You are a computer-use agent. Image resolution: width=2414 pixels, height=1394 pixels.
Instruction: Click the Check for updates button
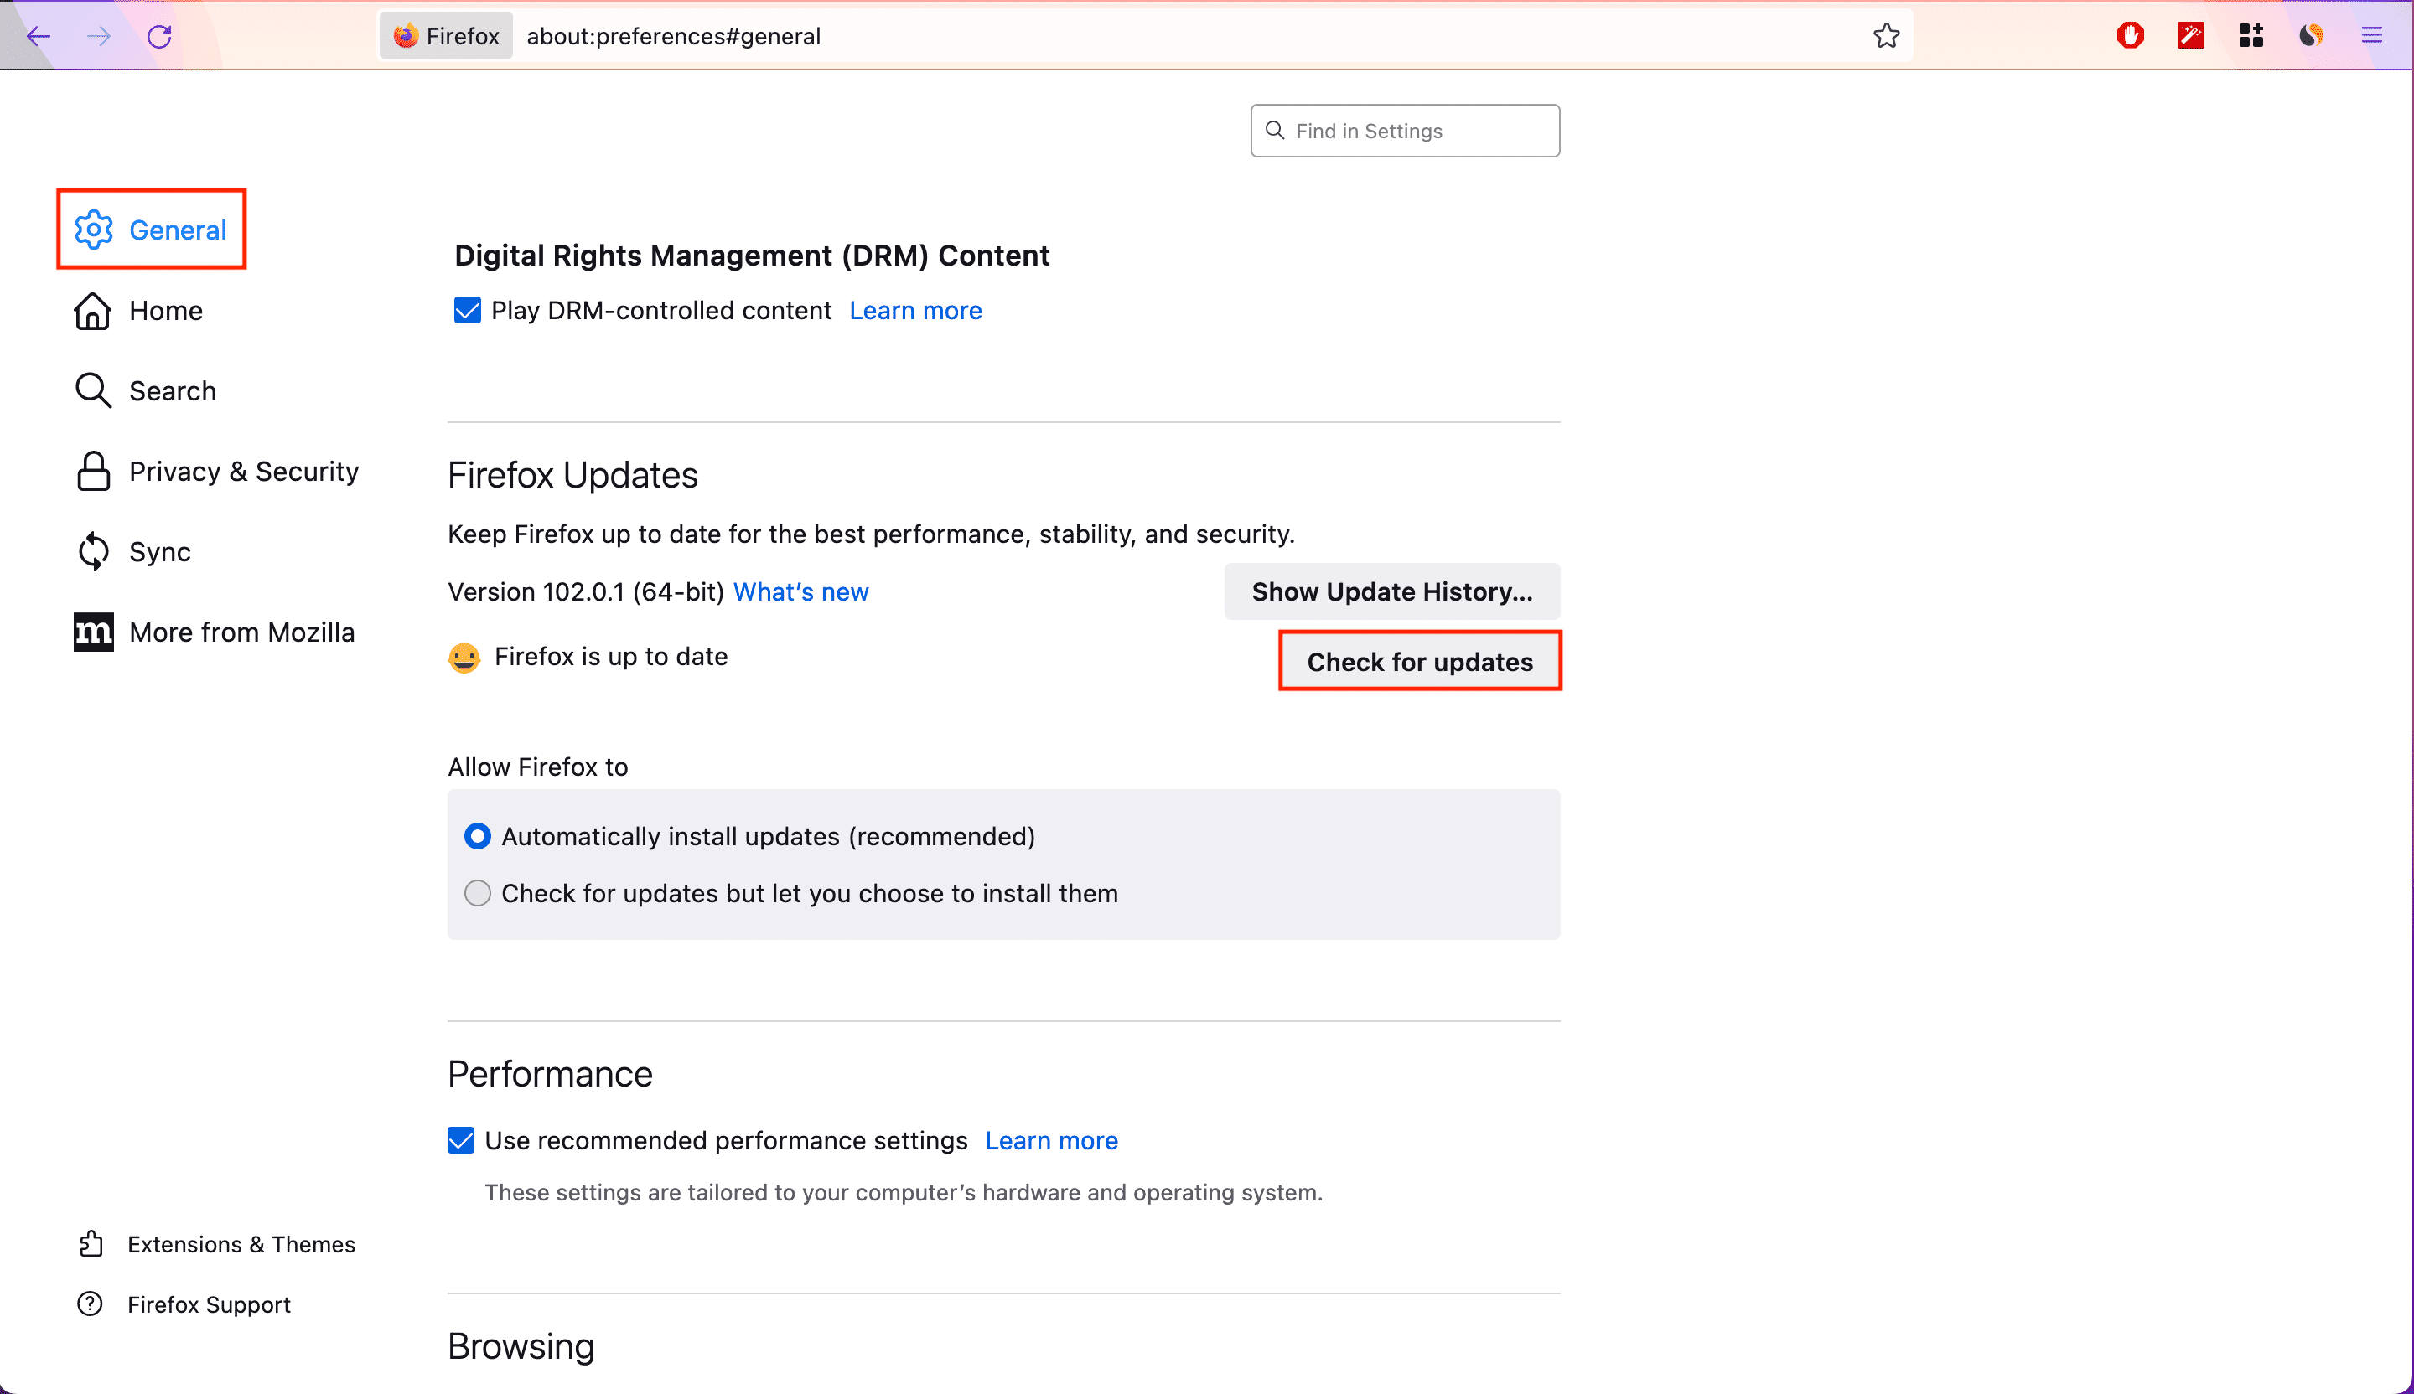(x=1420, y=661)
